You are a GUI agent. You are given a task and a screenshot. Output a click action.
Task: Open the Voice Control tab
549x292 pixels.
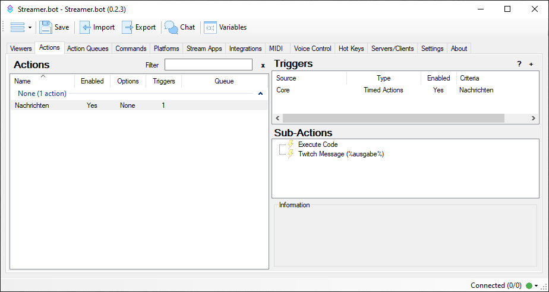tap(313, 49)
